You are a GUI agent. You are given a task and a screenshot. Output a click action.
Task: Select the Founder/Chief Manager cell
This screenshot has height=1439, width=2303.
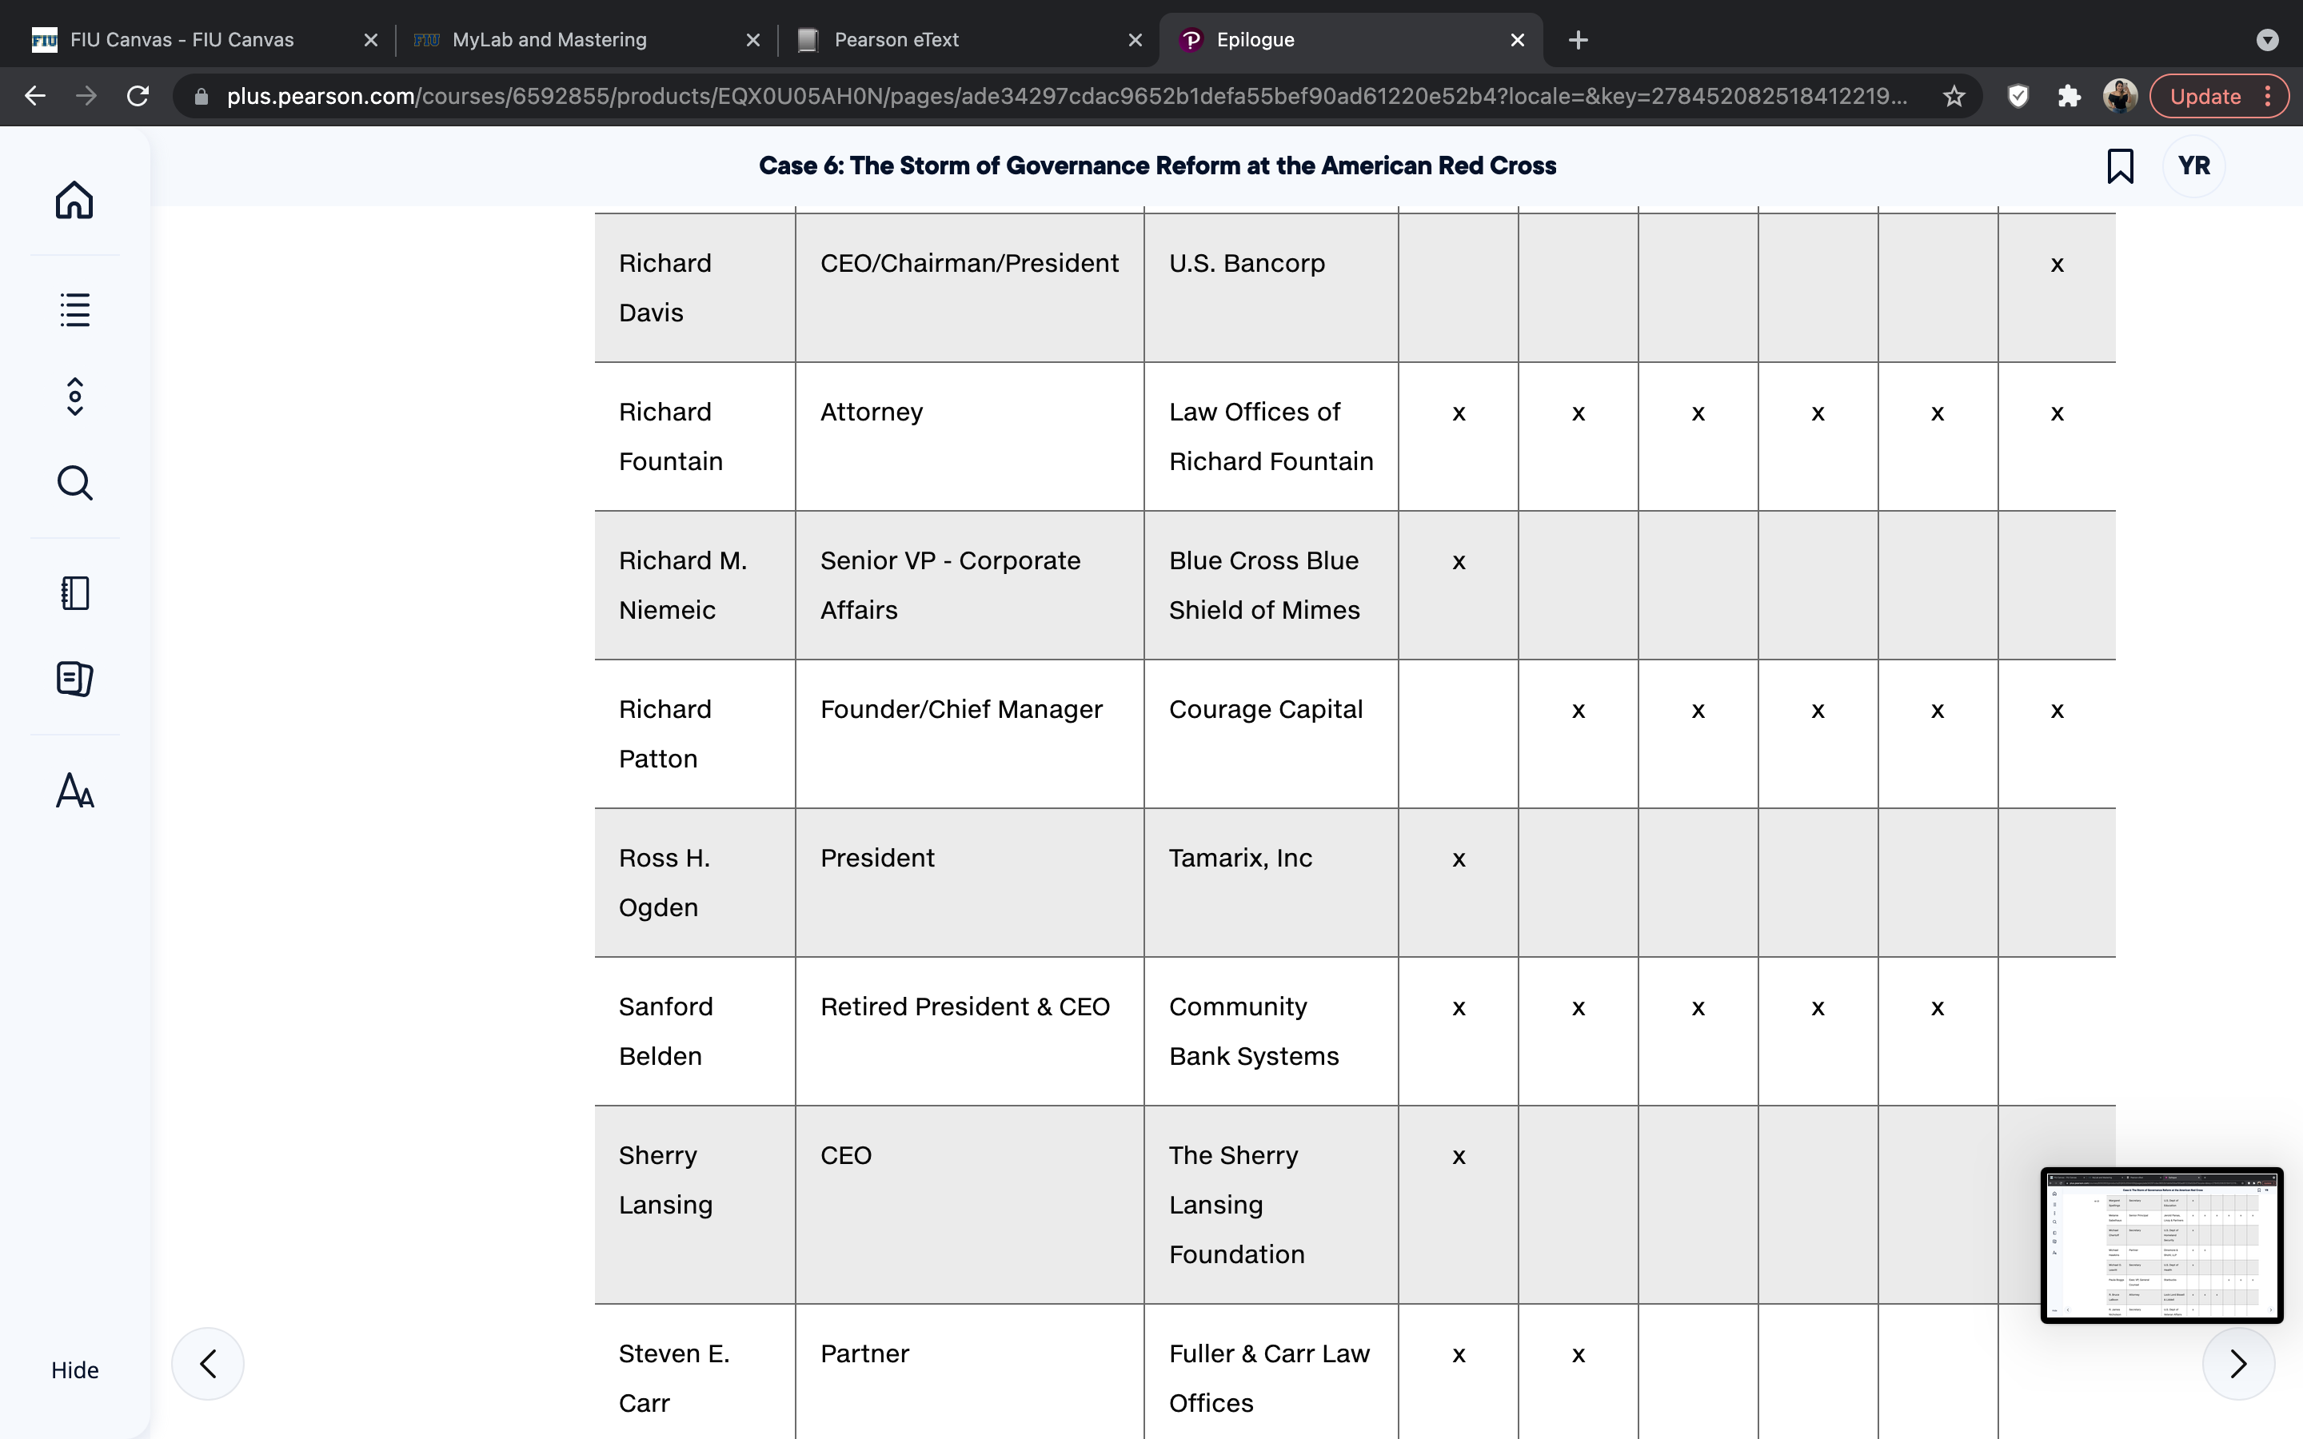(970, 734)
